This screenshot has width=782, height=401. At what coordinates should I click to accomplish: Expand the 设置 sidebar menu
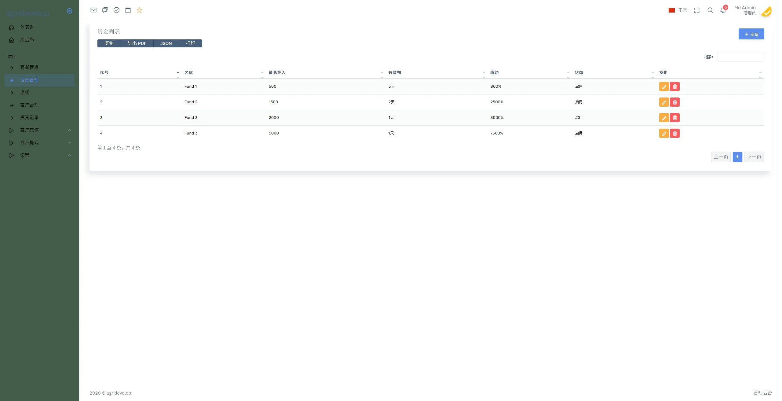coord(40,155)
